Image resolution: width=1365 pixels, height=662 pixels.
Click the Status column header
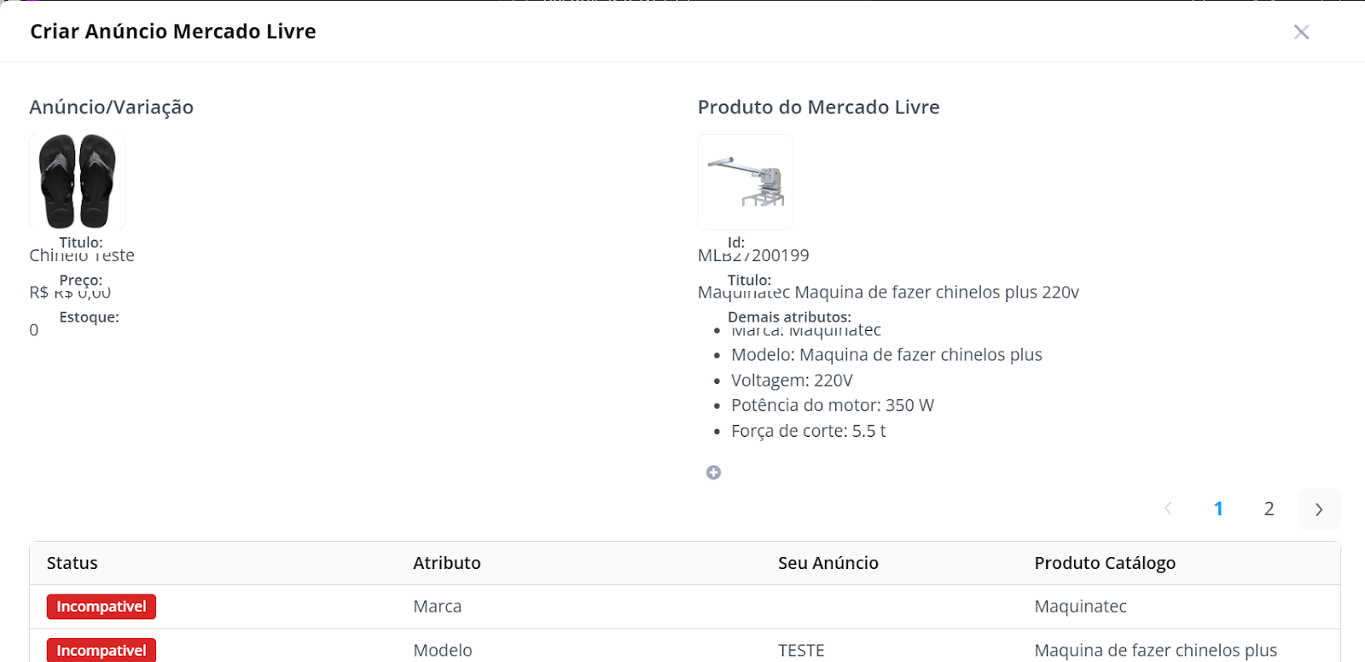[x=73, y=563]
